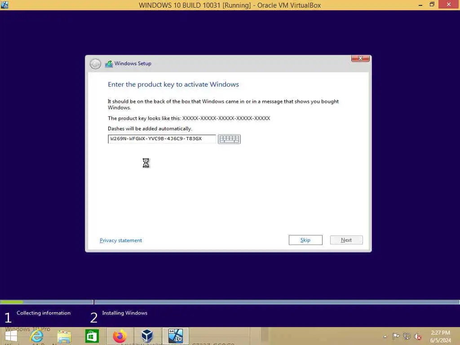The image size is (460, 345).
Task: Launch Internet Explorer from the taskbar
Action: pyautogui.click(x=36, y=336)
